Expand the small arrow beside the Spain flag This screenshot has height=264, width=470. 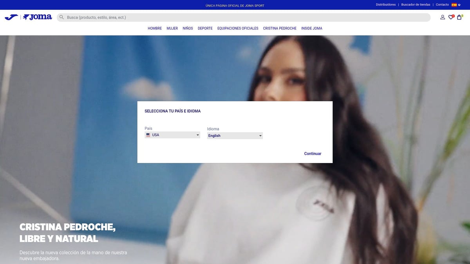459,5
